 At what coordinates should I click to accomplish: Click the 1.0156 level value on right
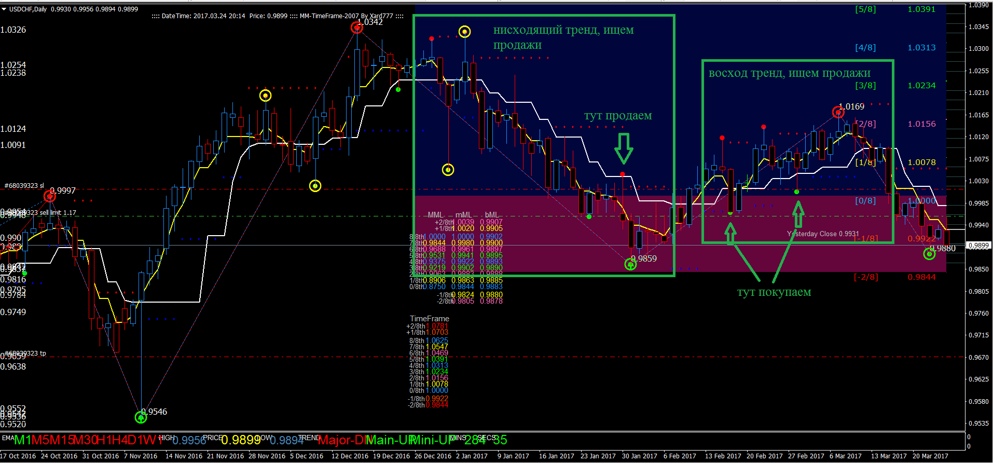pos(922,124)
